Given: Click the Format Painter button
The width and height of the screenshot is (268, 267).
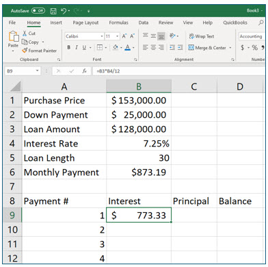Looking at the screenshot, I should [39, 51].
